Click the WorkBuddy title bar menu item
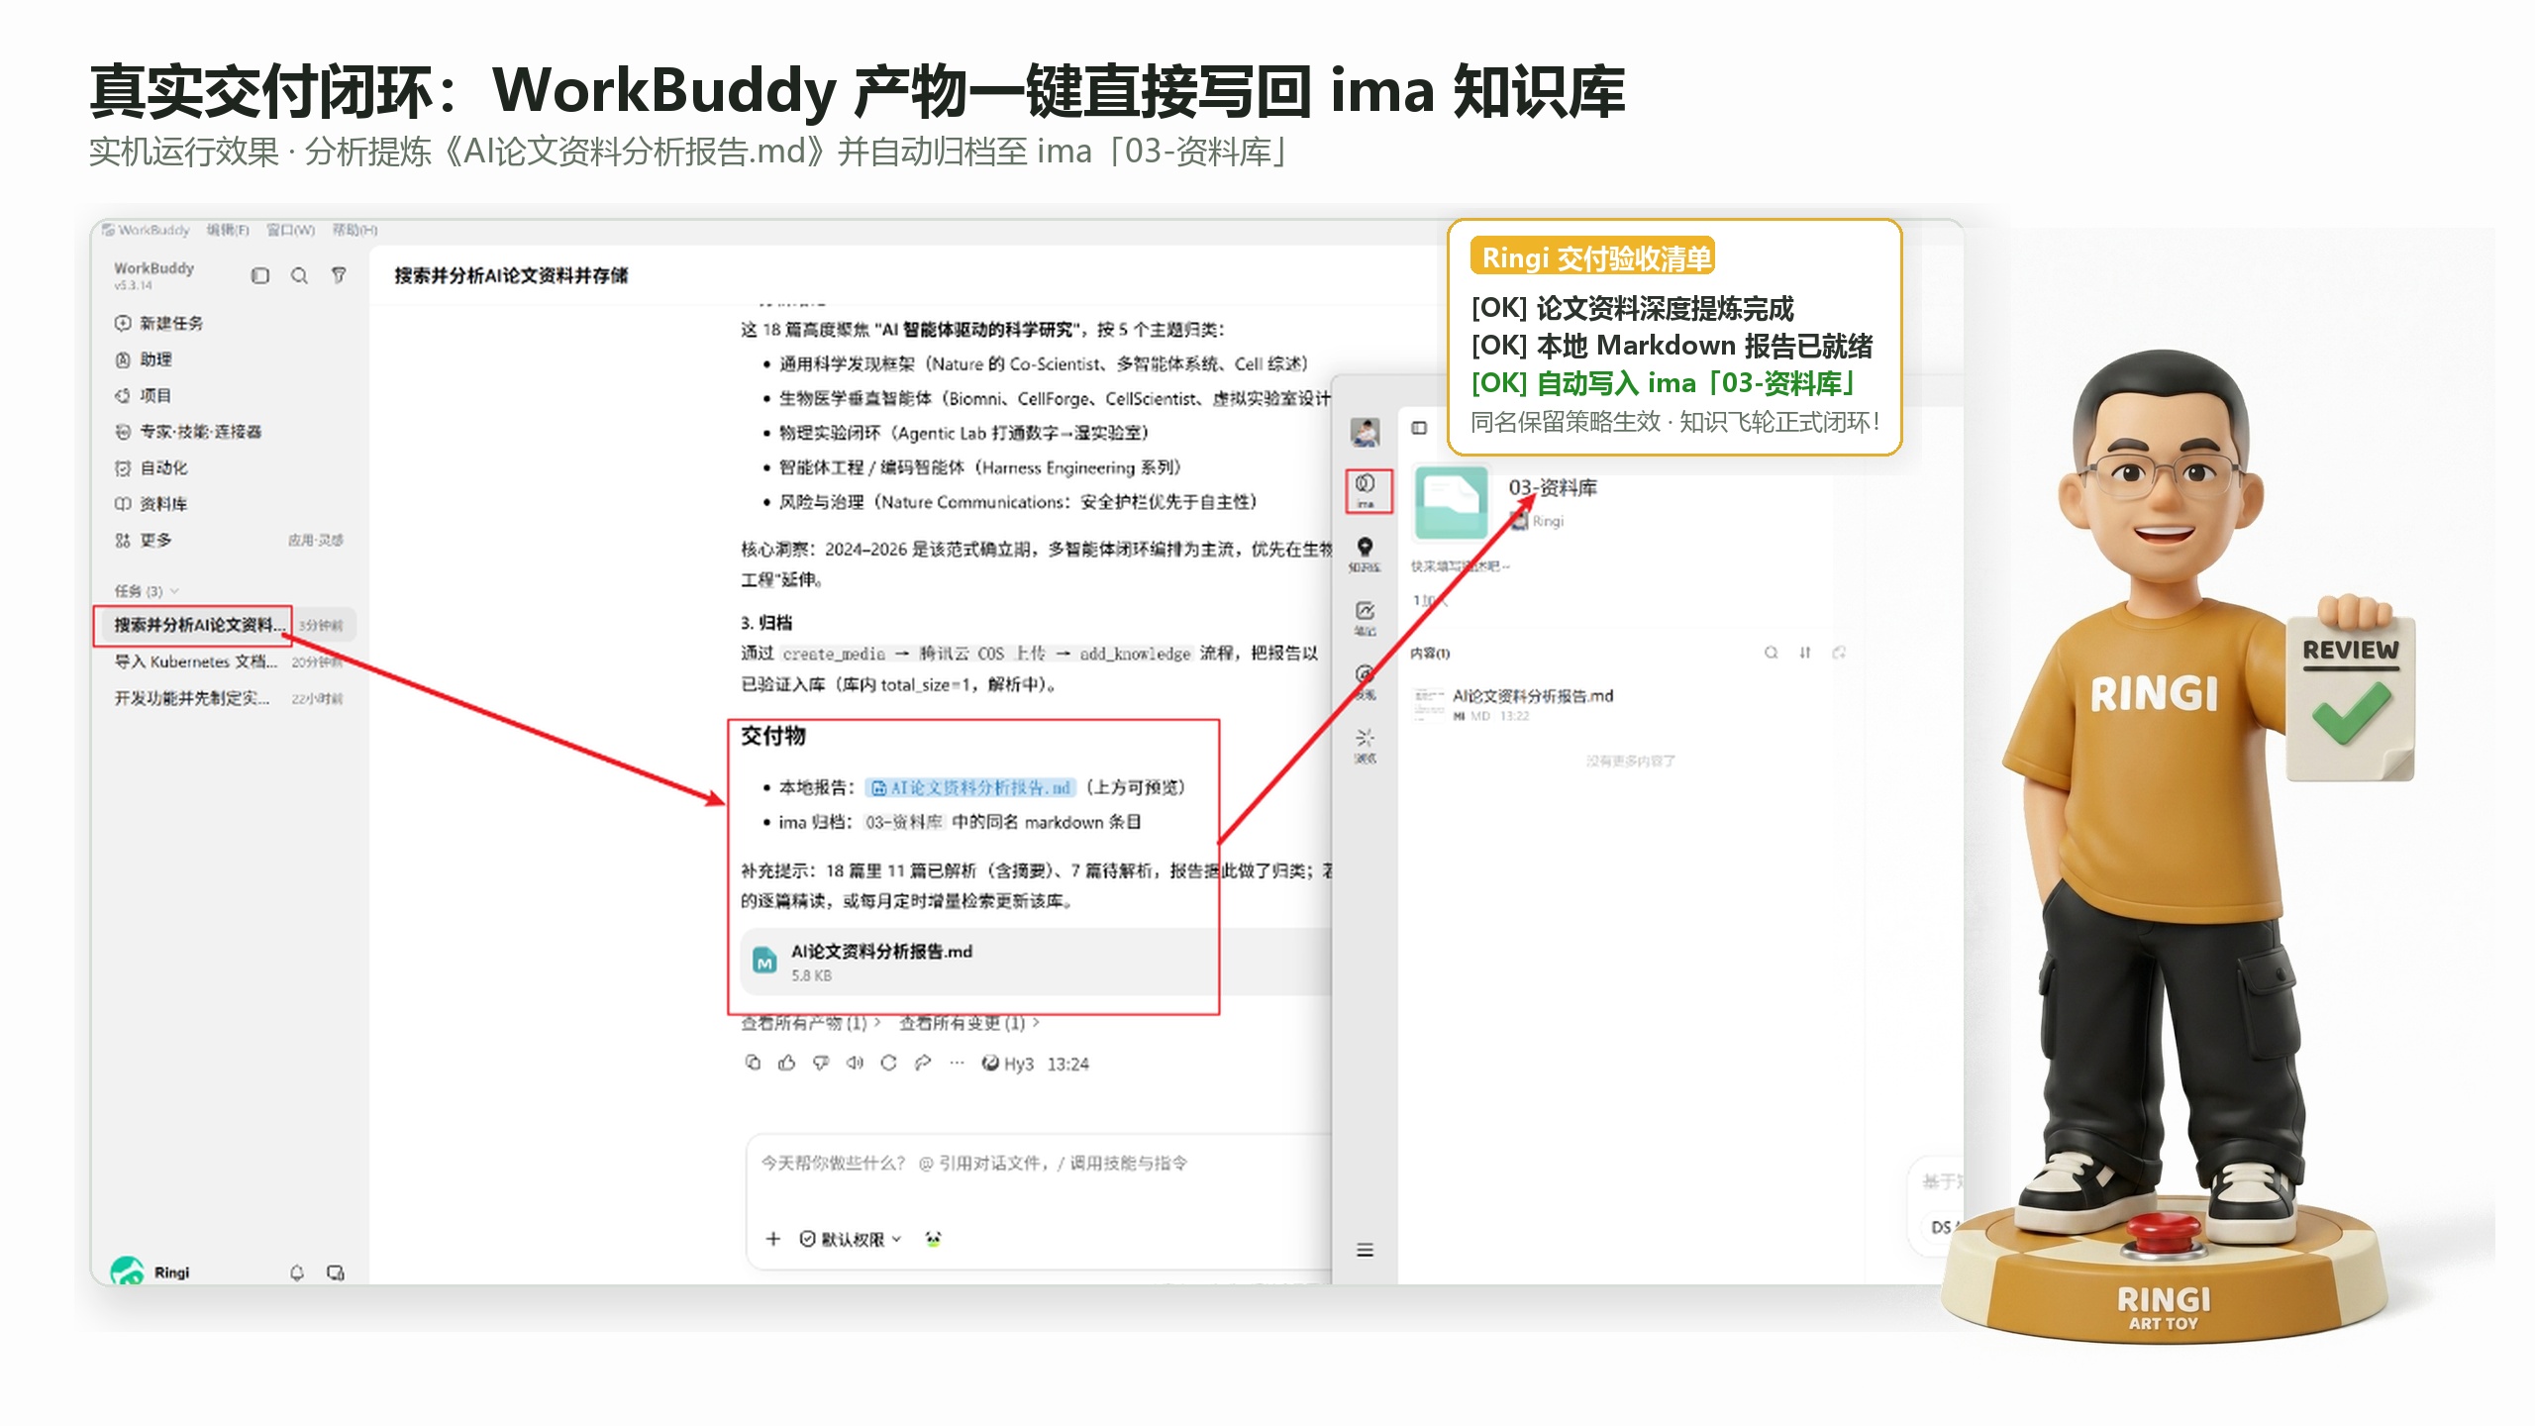2535x1426 pixels. [146, 230]
